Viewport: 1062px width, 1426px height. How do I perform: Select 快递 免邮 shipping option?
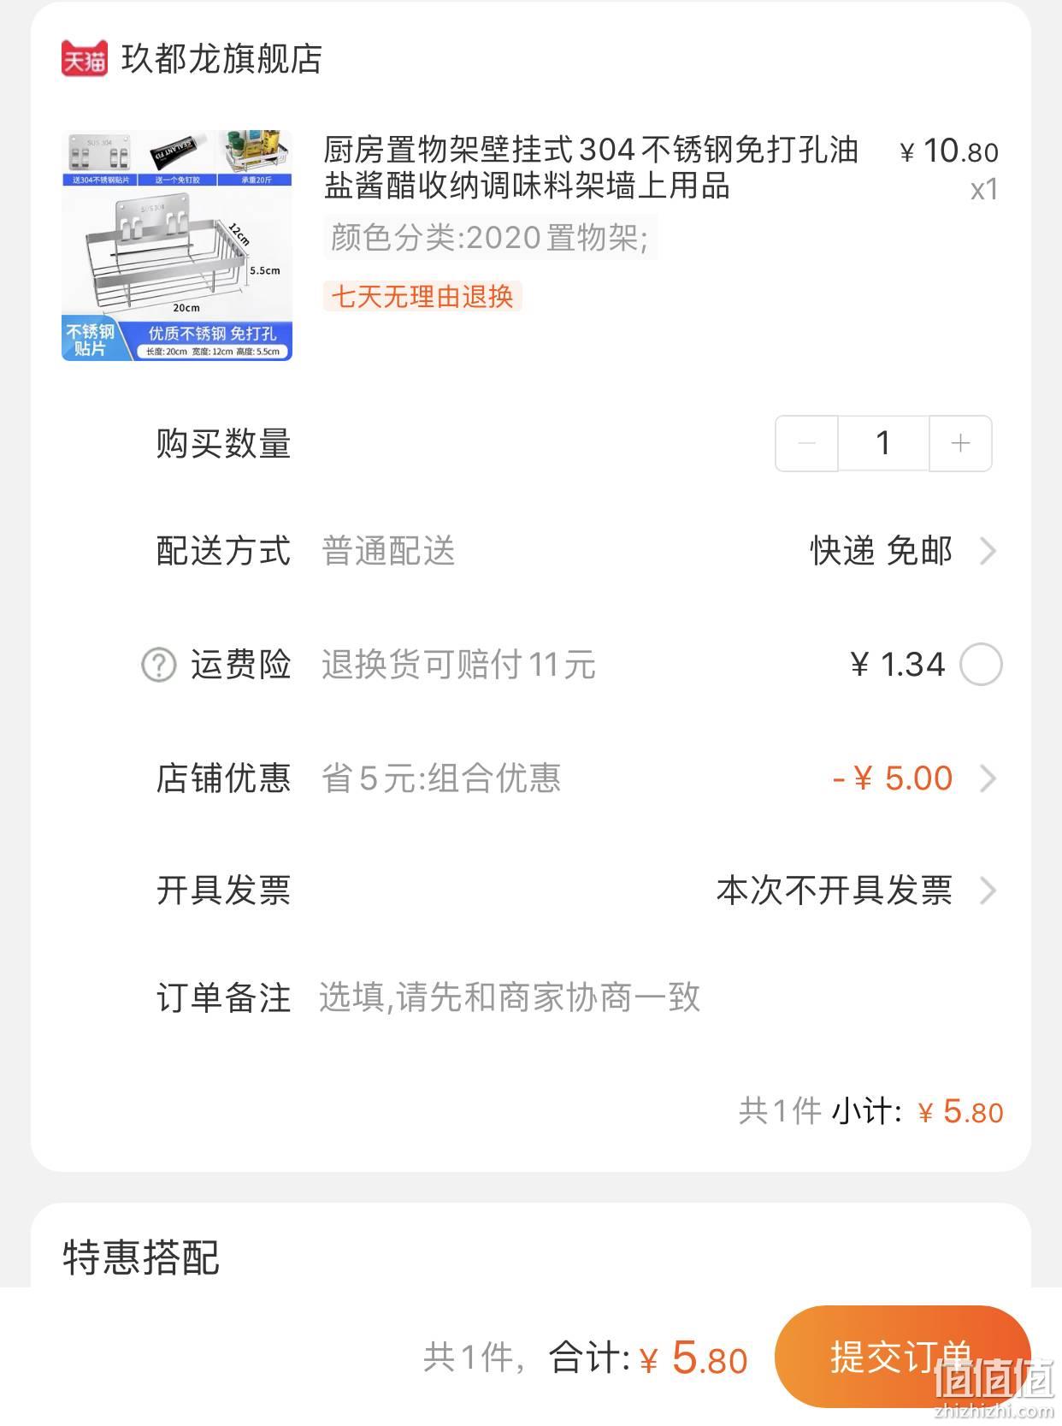pyautogui.click(x=881, y=552)
